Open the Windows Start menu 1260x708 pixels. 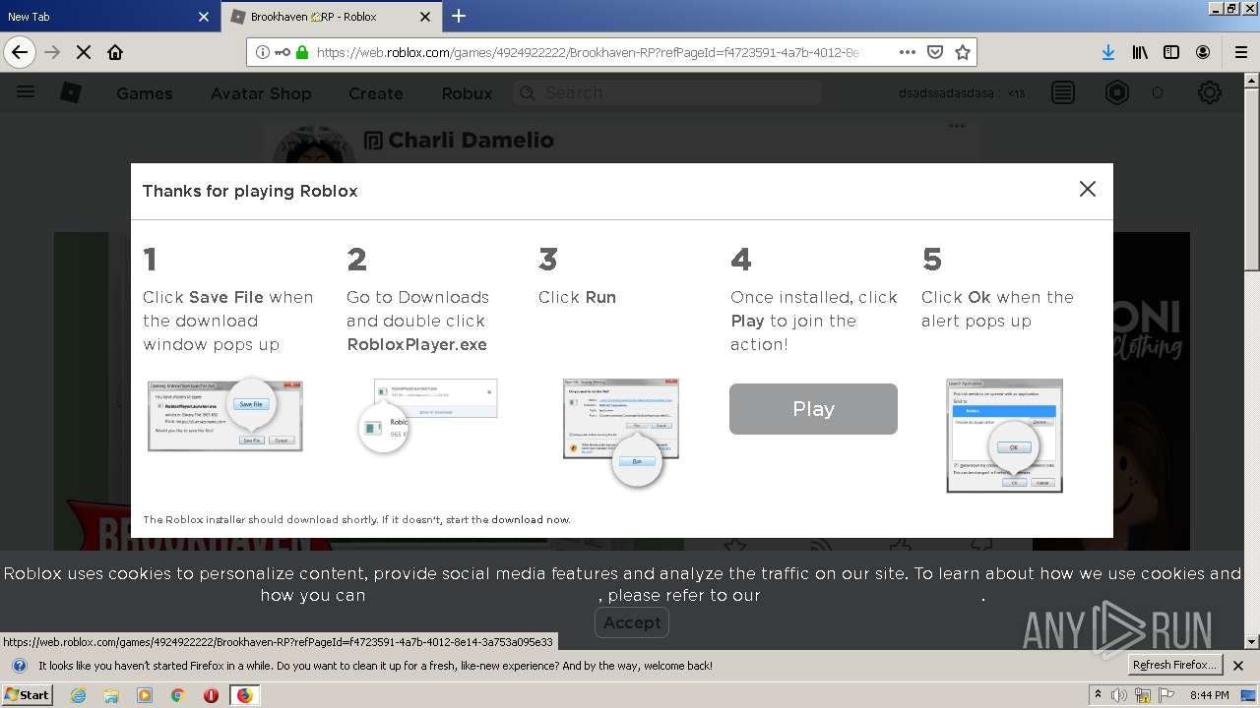click(x=28, y=694)
